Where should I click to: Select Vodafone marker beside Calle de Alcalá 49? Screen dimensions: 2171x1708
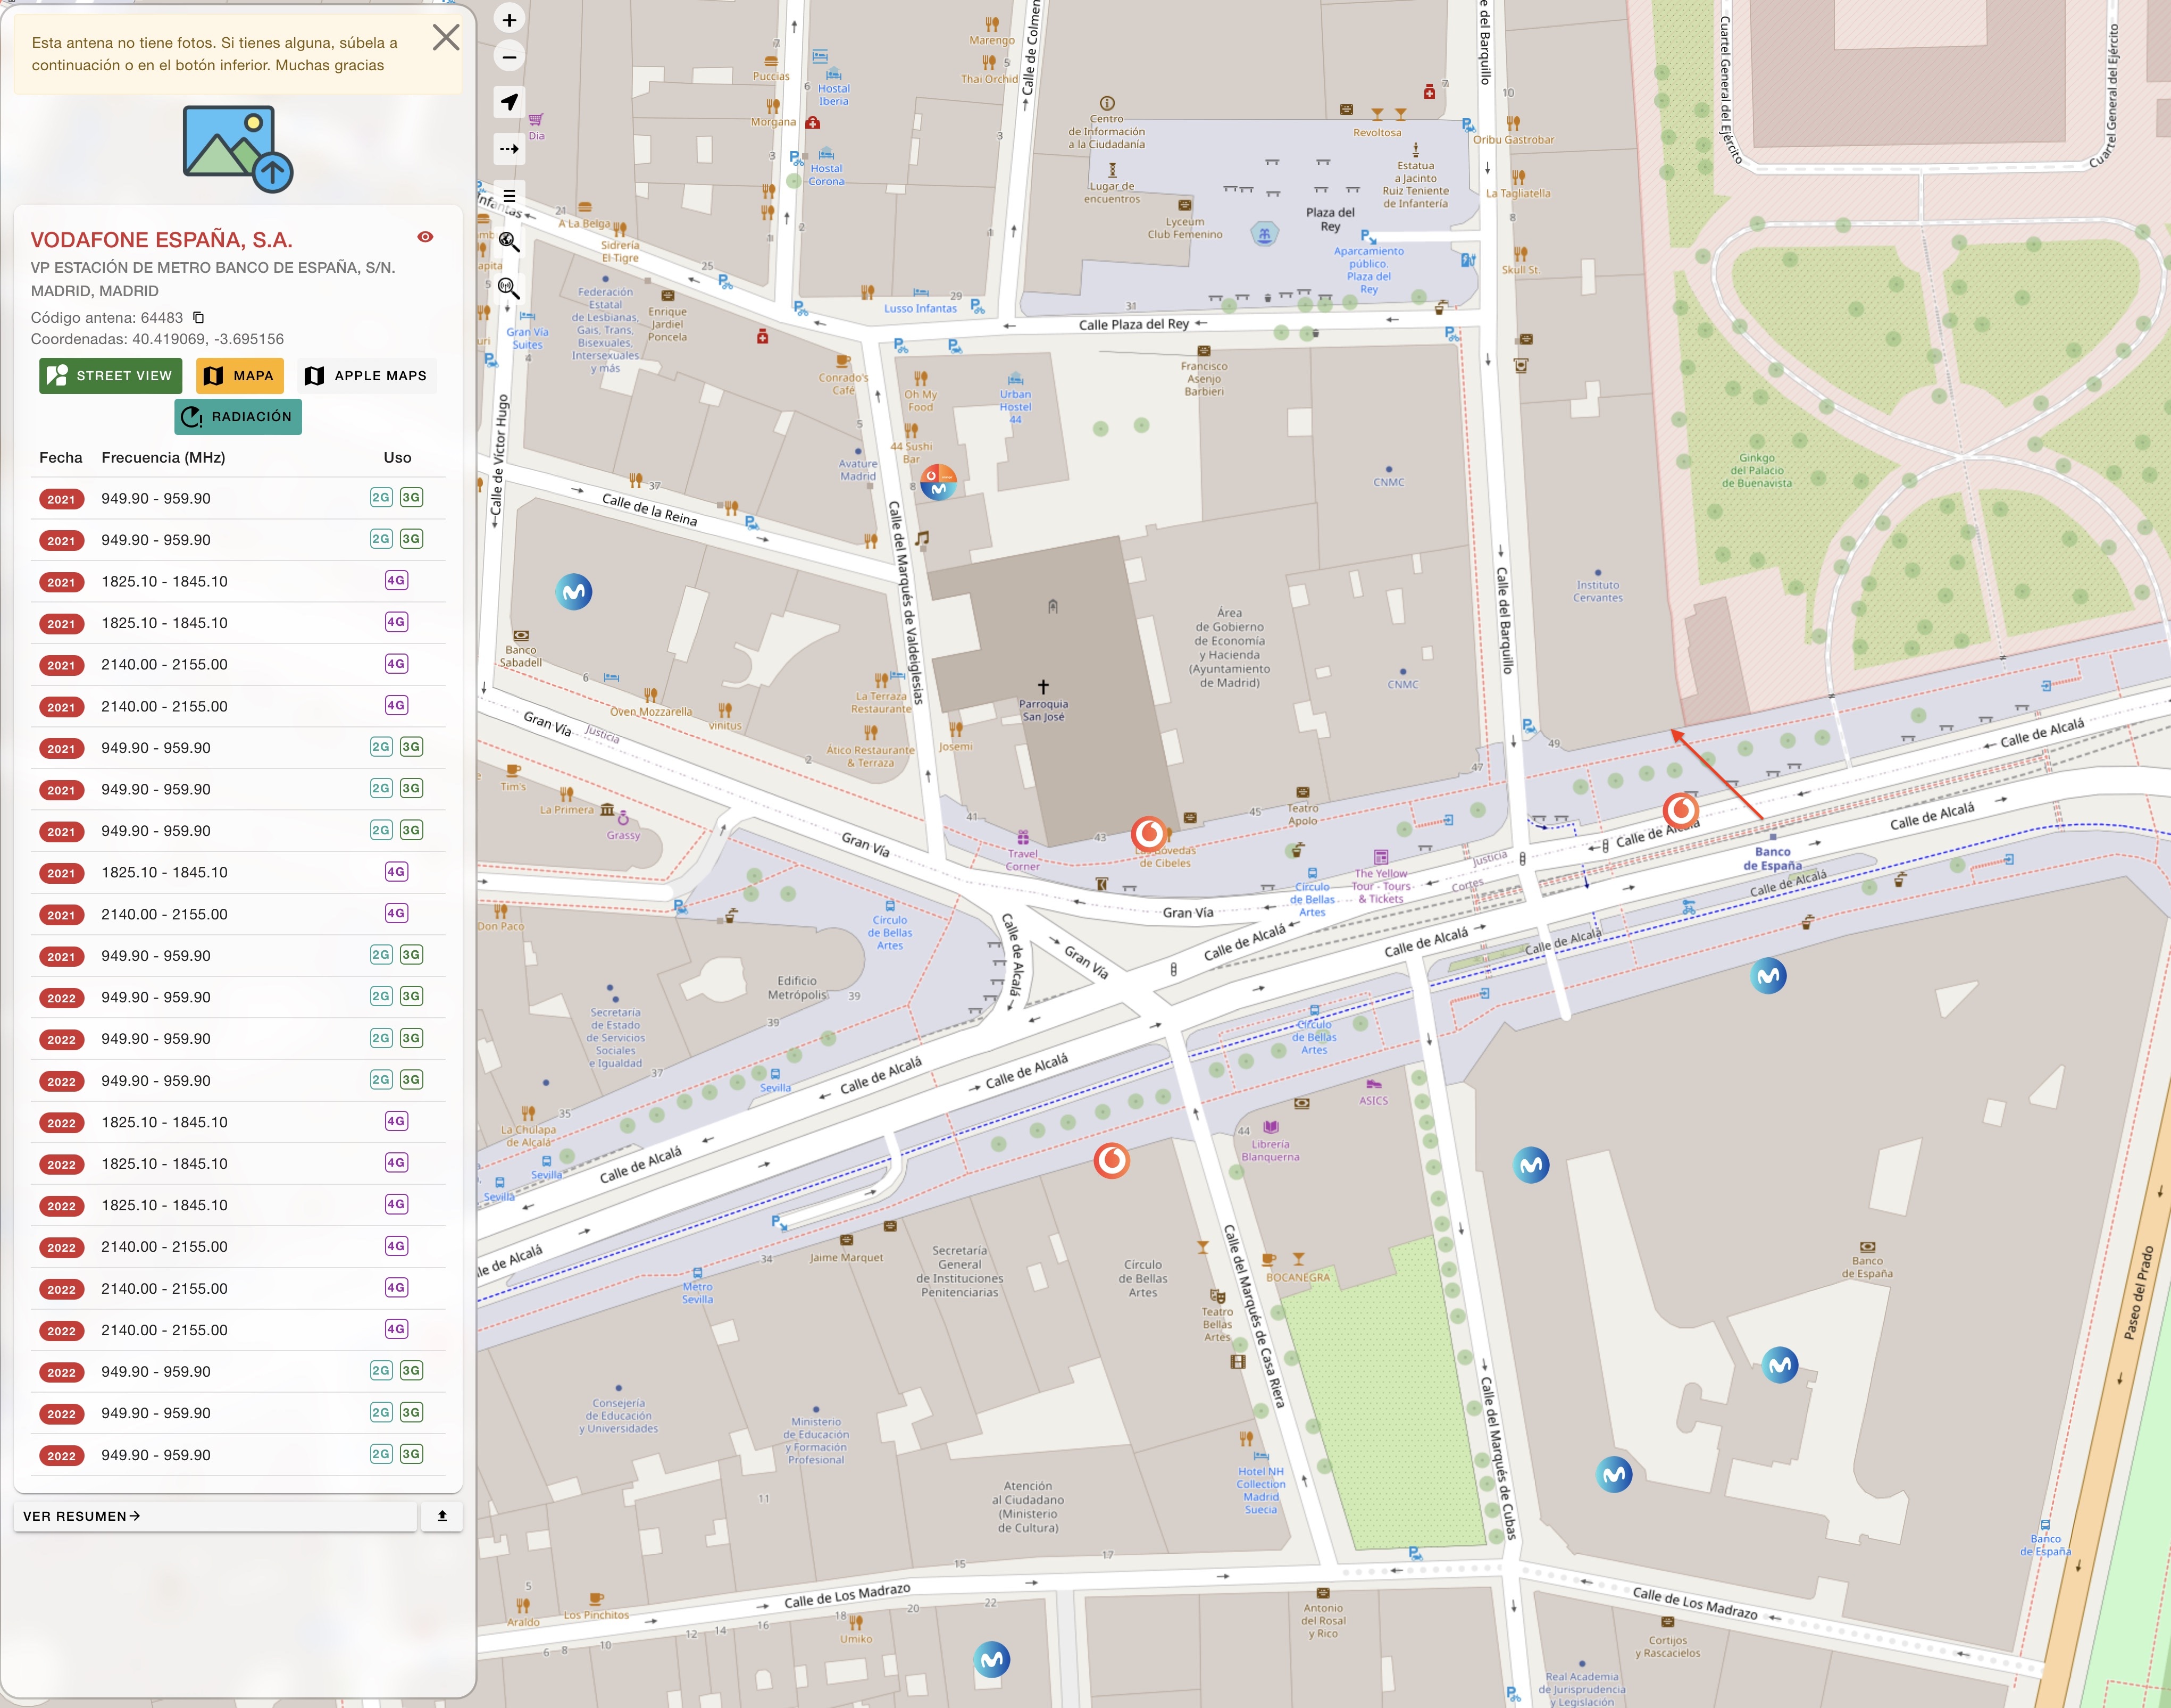click(1681, 810)
